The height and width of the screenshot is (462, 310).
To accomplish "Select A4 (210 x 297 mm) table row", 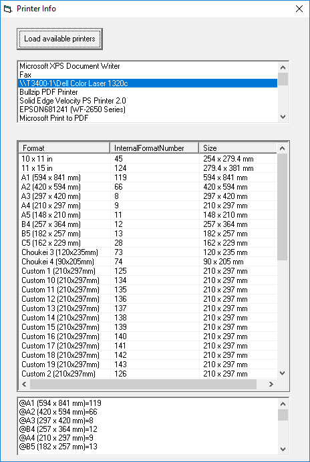I will click(148, 206).
